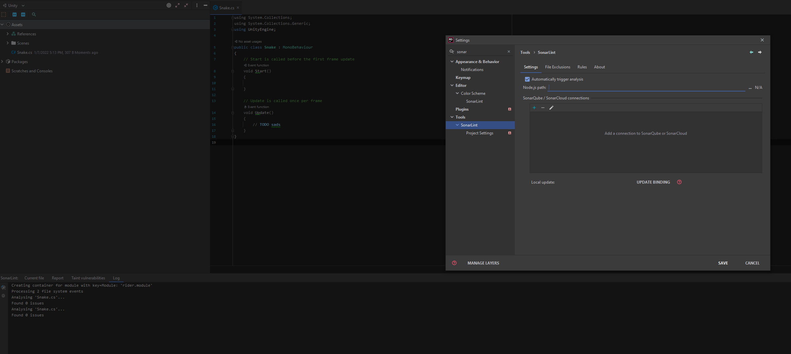This screenshot has width=791, height=354.
Task: Click the Manage Layers button
Action: point(483,263)
